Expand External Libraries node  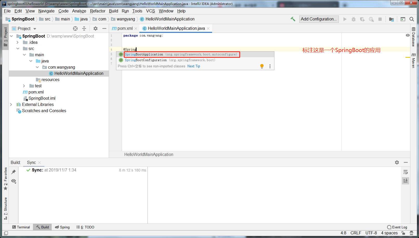click(x=11, y=104)
